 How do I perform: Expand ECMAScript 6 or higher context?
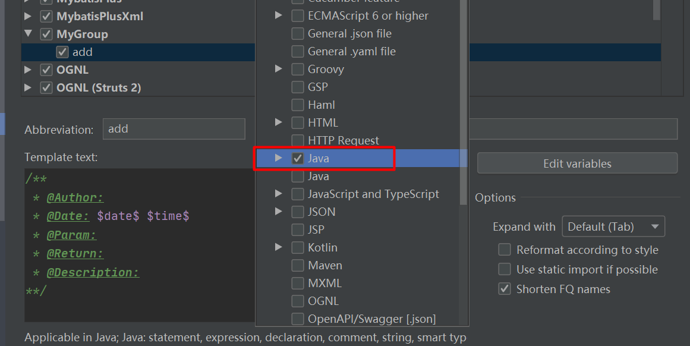coord(278,15)
